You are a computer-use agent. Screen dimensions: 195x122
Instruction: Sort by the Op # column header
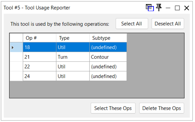40,38
